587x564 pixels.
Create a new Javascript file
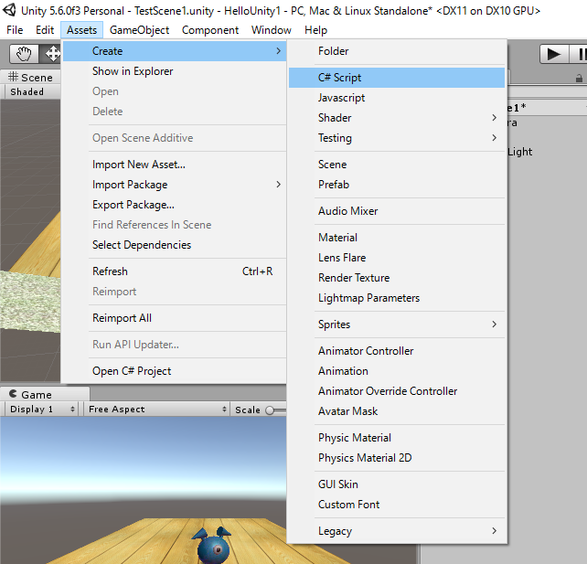click(397, 98)
